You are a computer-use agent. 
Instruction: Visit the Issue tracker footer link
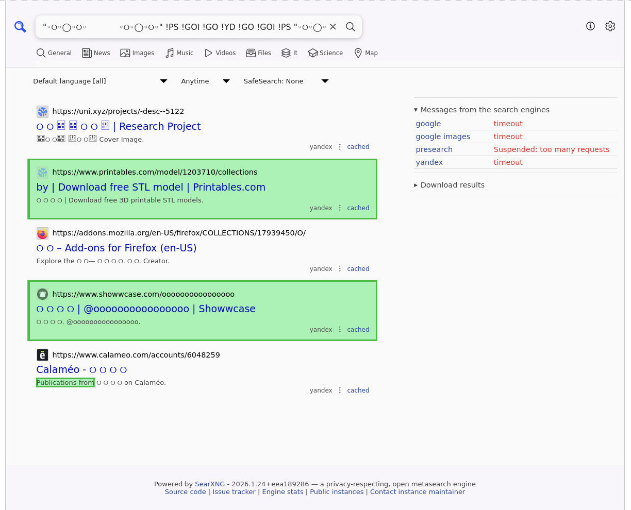click(x=234, y=492)
